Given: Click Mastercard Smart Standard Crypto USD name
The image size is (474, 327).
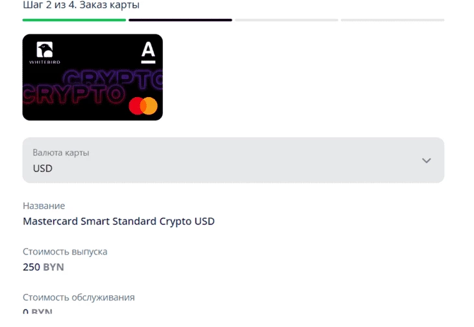Looking at the screenshot, I should [x=118, y=221].
